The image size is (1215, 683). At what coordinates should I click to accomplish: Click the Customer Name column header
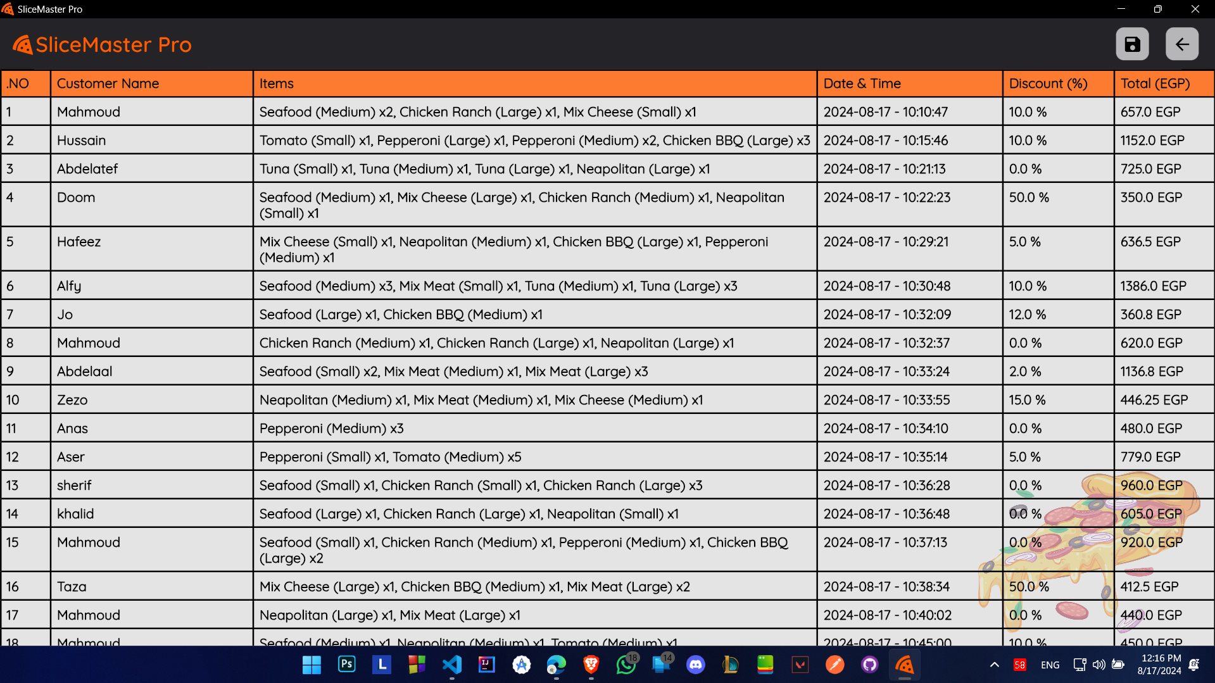point(152,84)
